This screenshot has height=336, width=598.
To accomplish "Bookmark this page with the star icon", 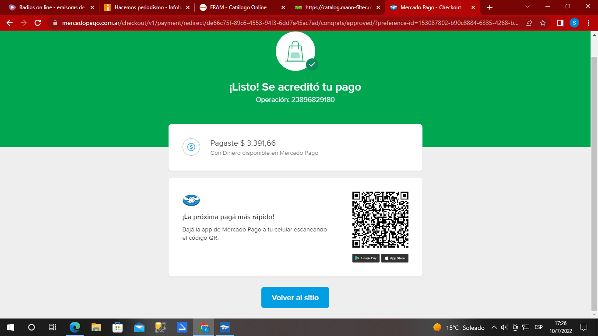I will point(543,23).
